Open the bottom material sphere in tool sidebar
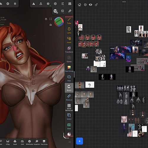 coord(69,134)
